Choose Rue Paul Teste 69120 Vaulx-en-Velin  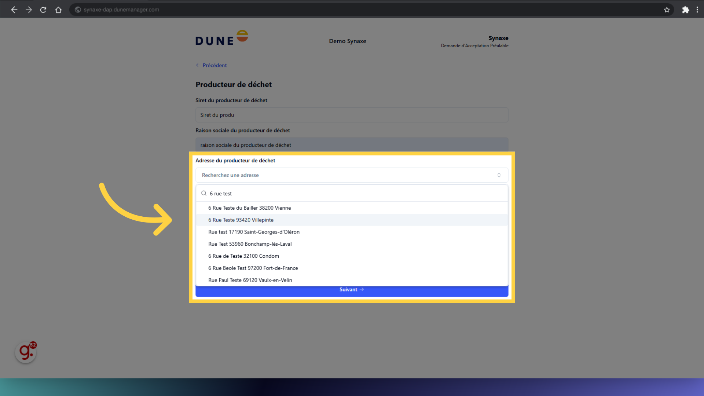click(x=250, y=280)
